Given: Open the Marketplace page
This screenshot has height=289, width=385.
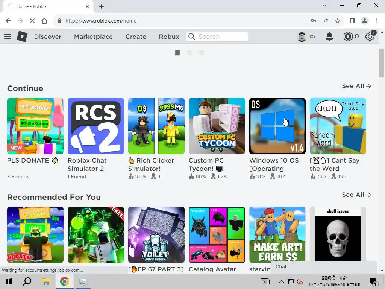Looking at the screenshot, I should coord(93,37).
